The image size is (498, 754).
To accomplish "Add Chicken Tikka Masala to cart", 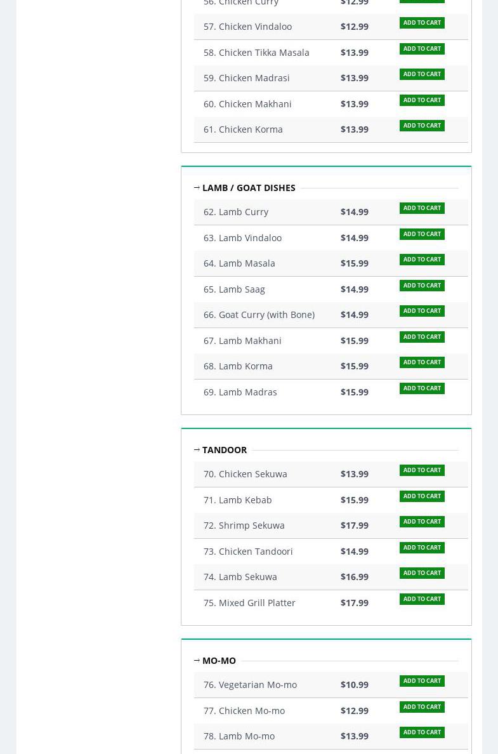I will (x=422, y=49).
